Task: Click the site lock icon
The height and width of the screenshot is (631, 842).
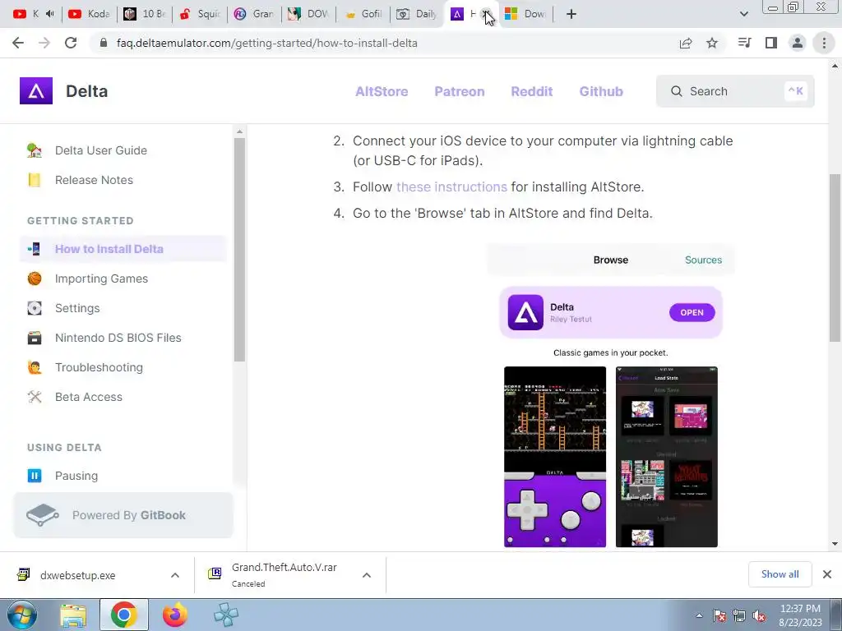Action: 104,43
